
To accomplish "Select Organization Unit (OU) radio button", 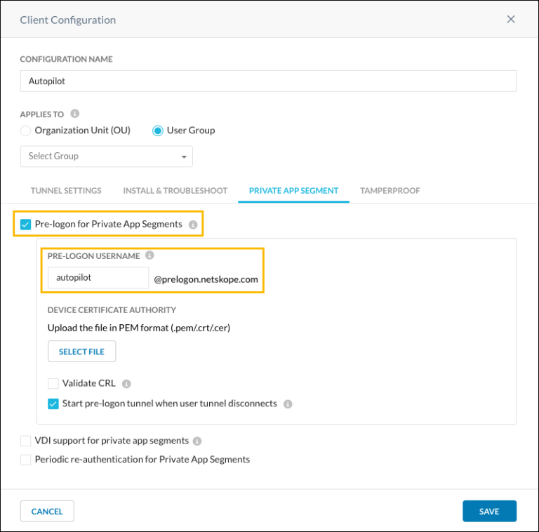I will (26, 131).
